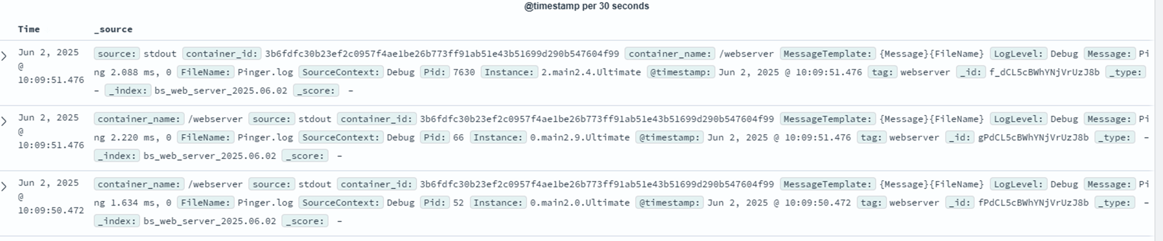Click the Ping 1.634 ms message text
The height and width of the screenshot is (241, 1163).
pos(133,203)
